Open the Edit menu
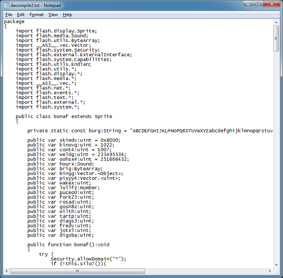The image size is (283, 278). point(21,15)
